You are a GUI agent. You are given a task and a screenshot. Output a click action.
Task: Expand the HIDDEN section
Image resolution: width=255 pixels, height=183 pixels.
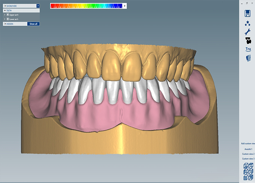point(4,24)
